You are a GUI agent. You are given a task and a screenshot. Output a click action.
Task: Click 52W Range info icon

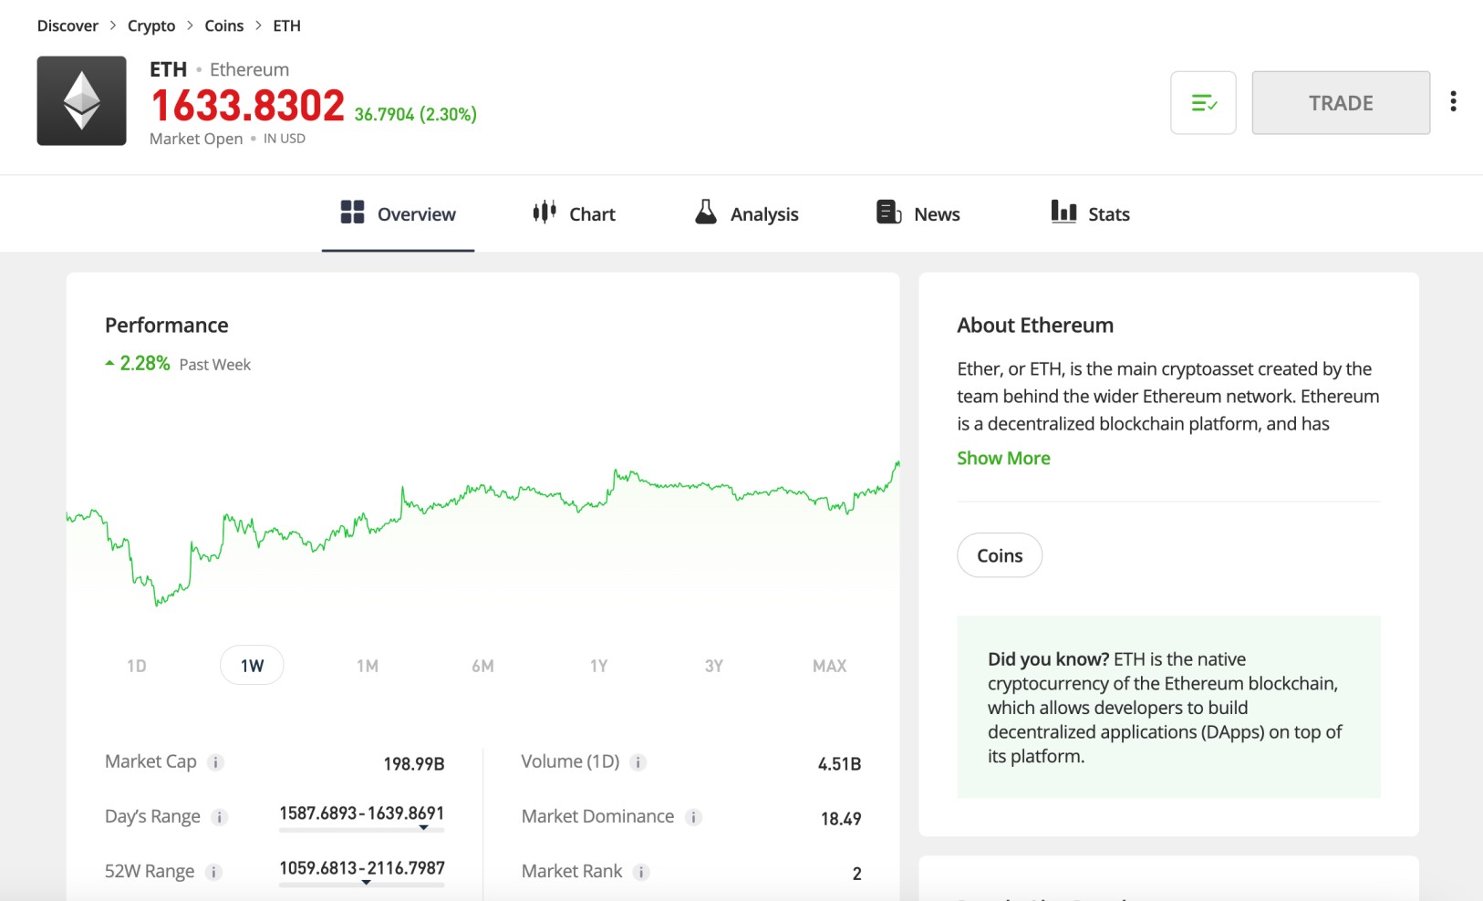[214, 872]
